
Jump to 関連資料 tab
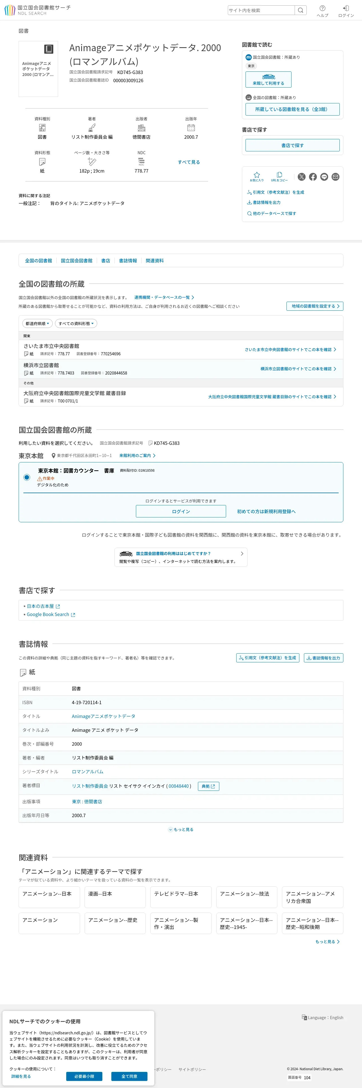155,261
